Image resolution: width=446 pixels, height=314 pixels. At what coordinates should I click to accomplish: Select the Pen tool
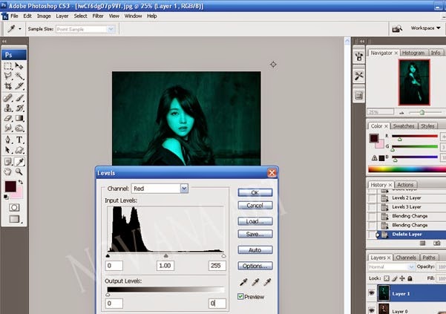tap(7, 140)
